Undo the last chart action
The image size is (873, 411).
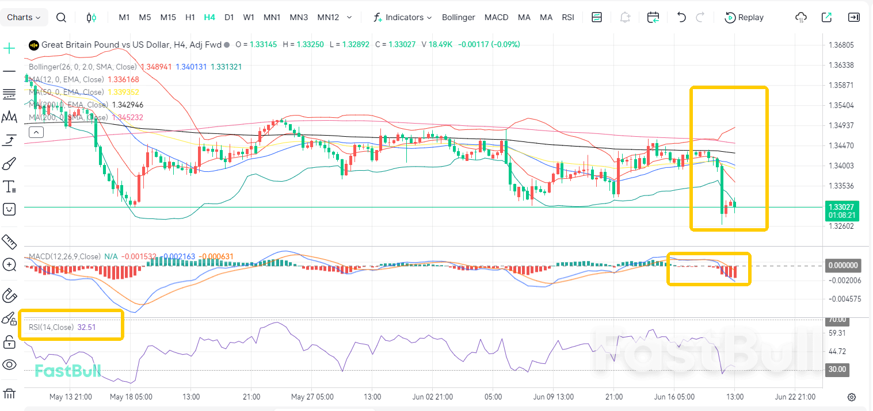681,17
